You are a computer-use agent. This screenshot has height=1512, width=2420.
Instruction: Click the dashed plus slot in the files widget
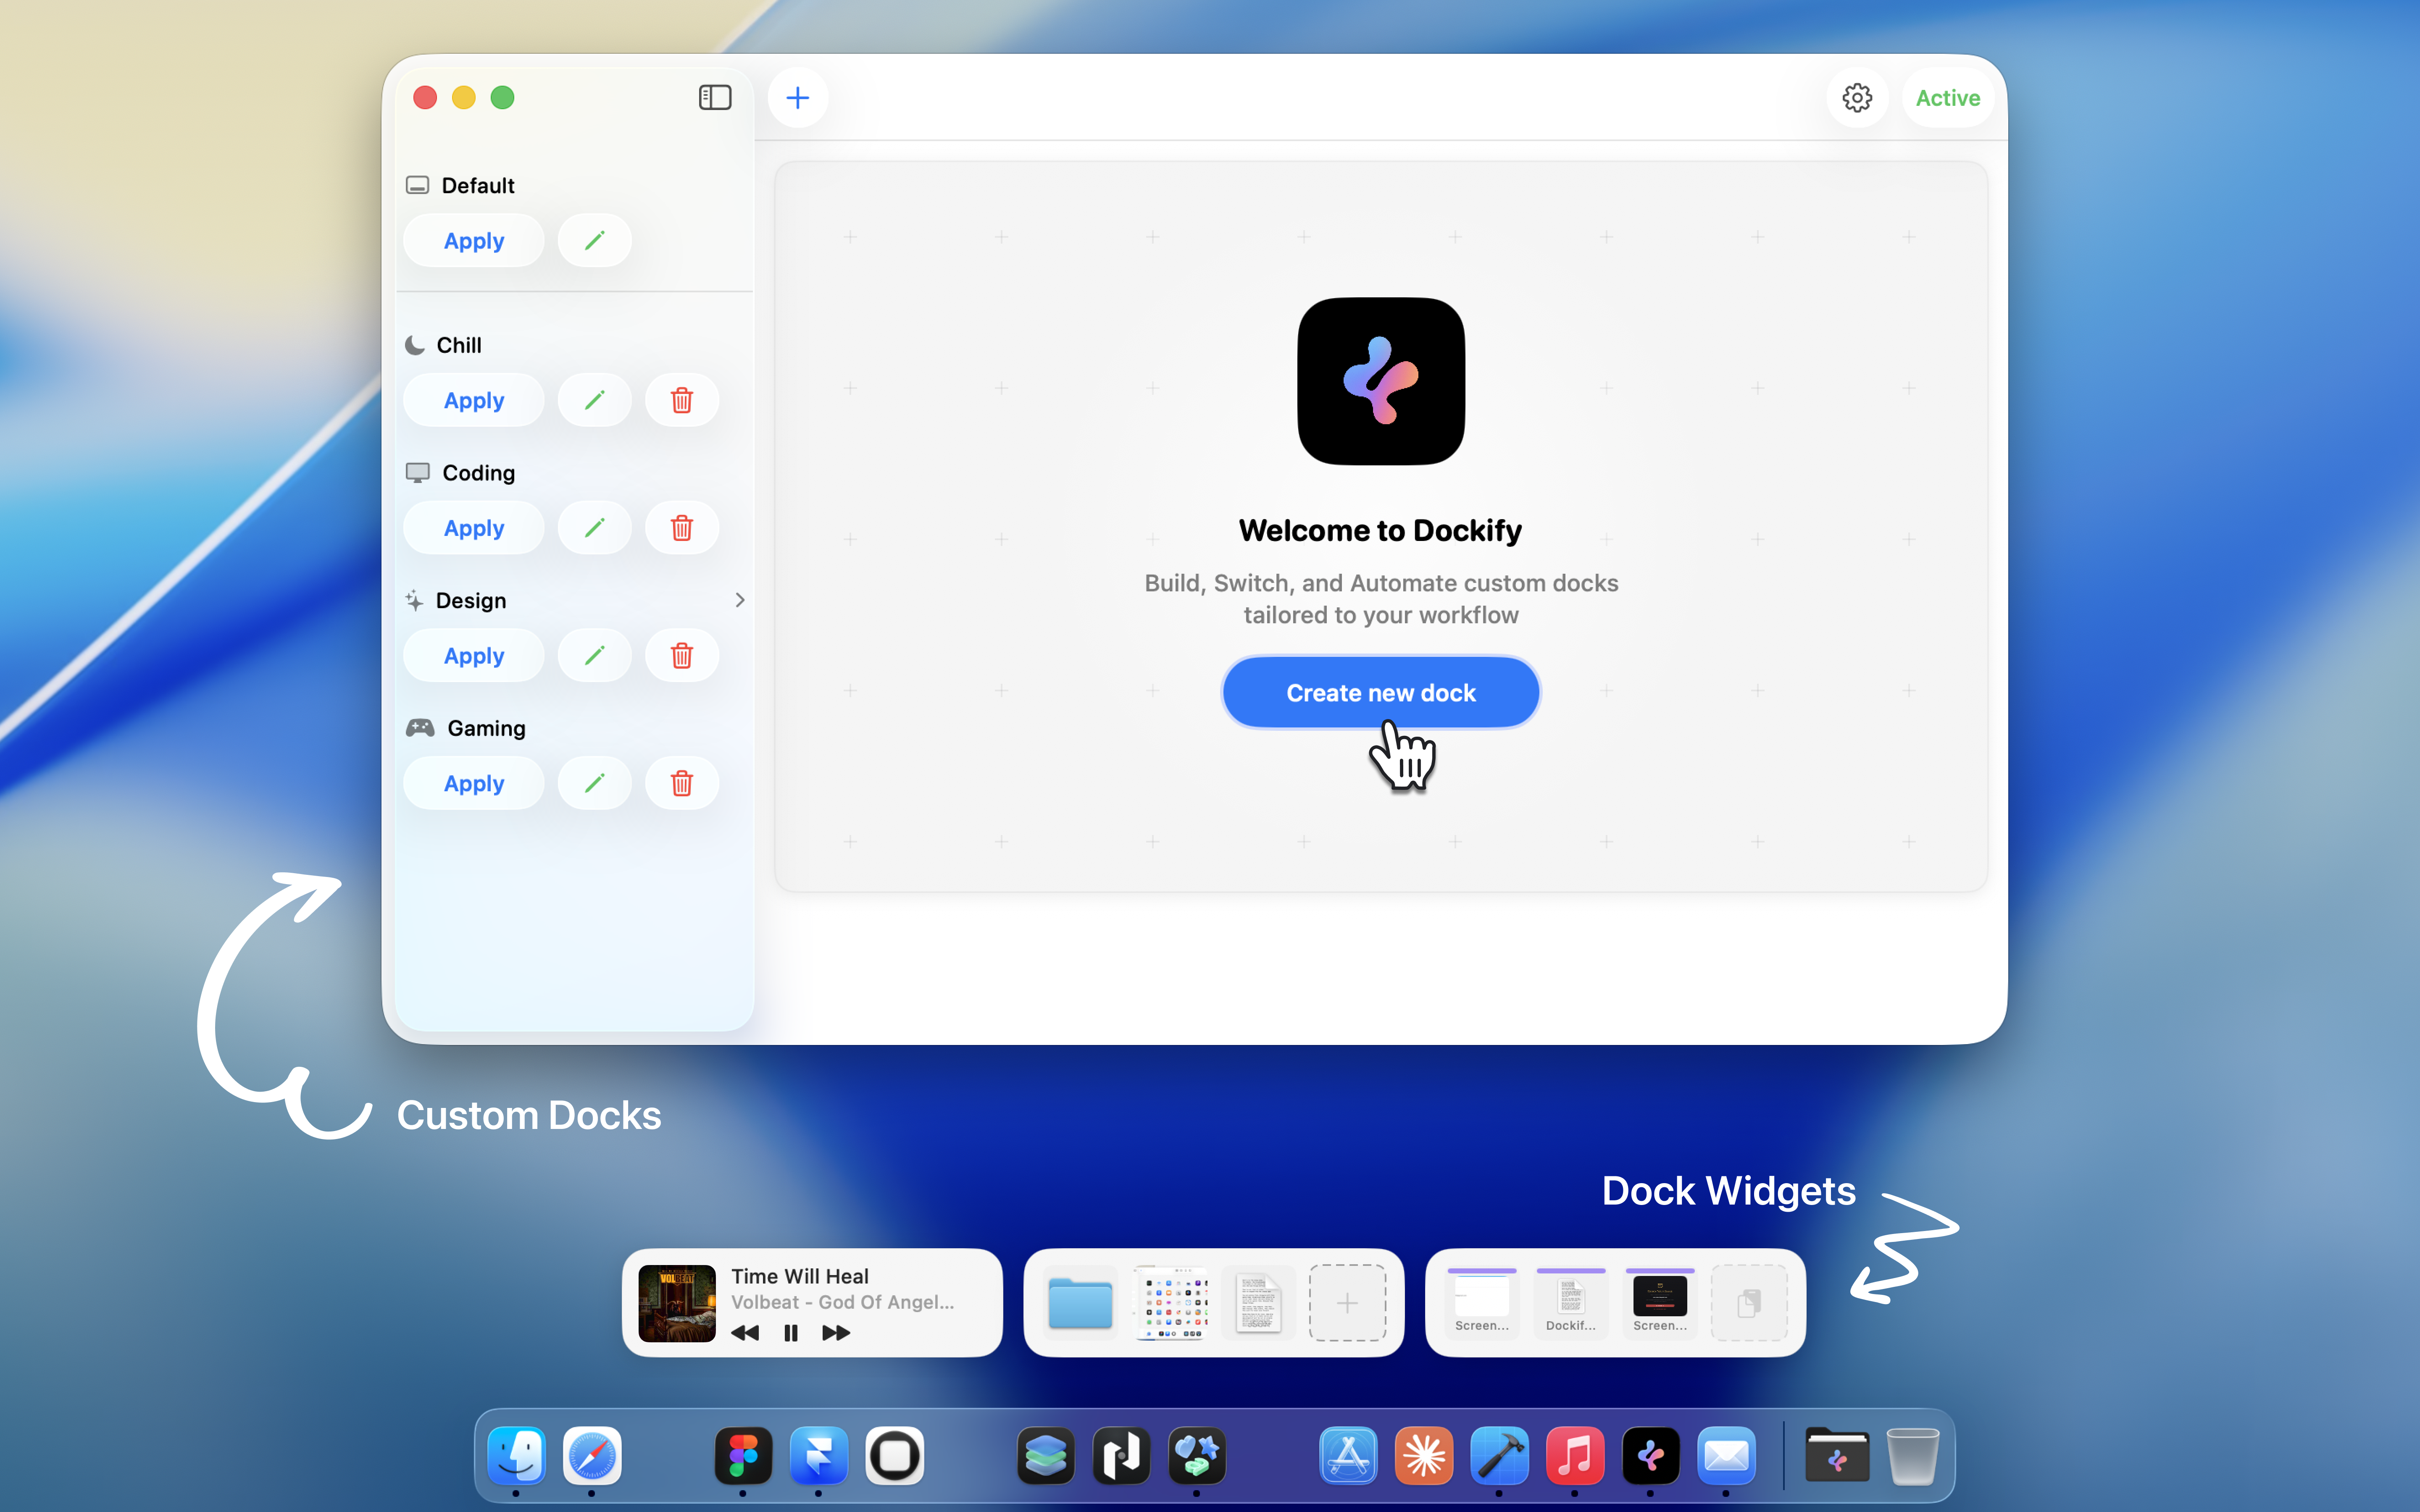(1346, 1303)
